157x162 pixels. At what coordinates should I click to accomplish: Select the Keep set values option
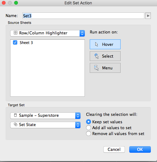click(89, 122)
